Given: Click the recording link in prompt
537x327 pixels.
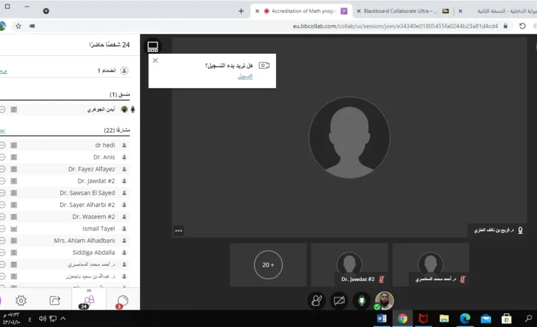Looking at the screenshot, I should coord(245,76).
